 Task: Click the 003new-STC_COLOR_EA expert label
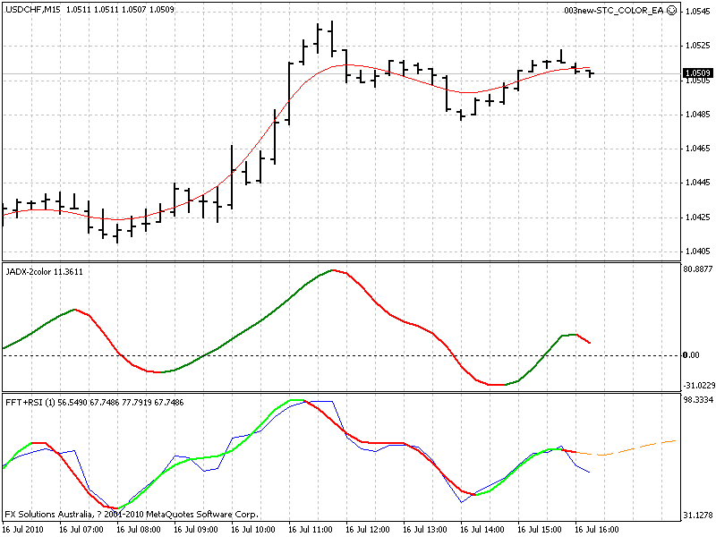point(613,11)
